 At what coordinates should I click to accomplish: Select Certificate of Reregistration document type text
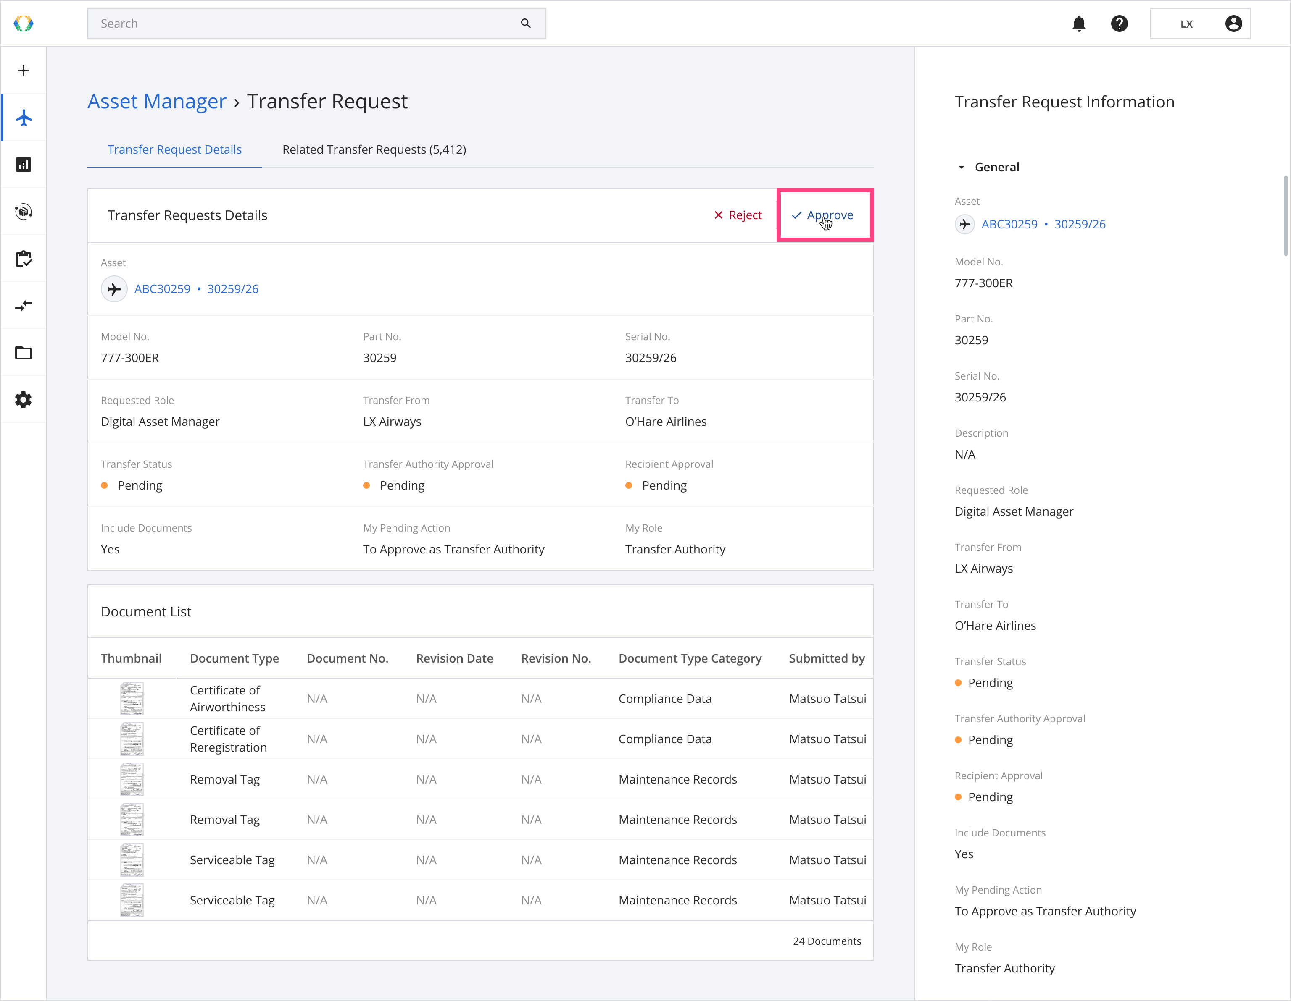point(228,739)
